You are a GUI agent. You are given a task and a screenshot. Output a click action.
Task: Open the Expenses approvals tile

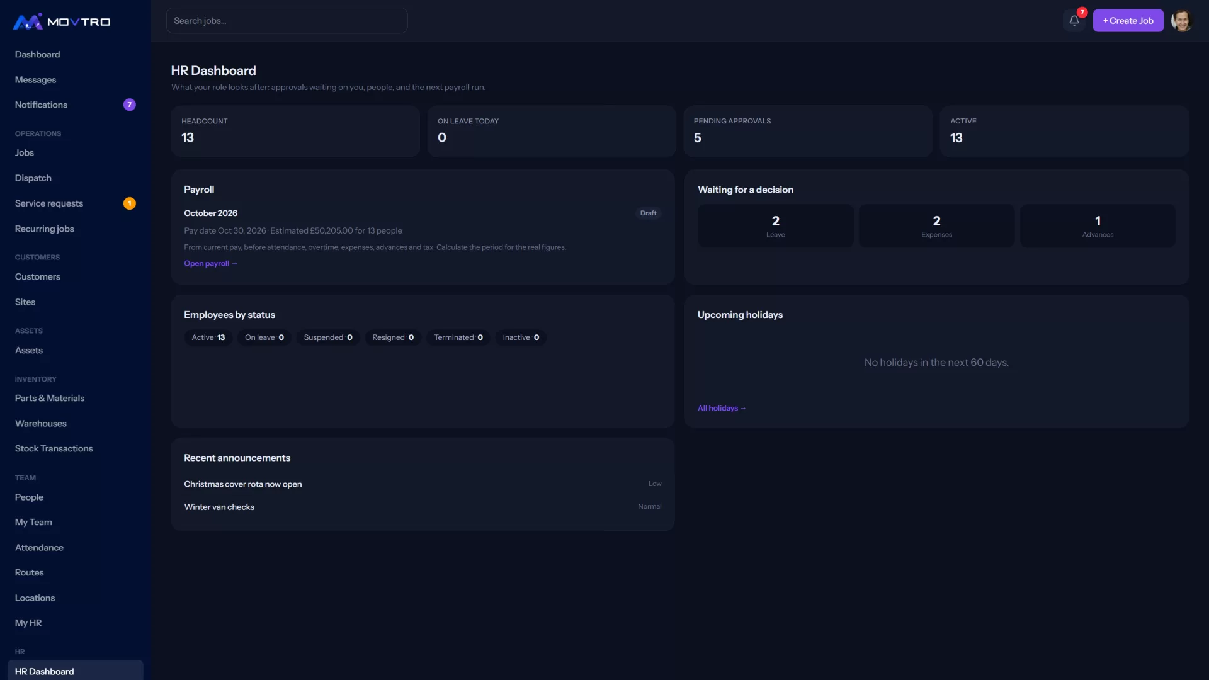point(936,226)
